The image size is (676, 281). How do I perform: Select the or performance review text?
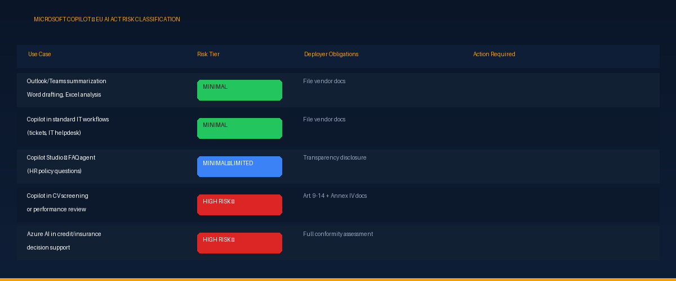click(x=56, y=209)
